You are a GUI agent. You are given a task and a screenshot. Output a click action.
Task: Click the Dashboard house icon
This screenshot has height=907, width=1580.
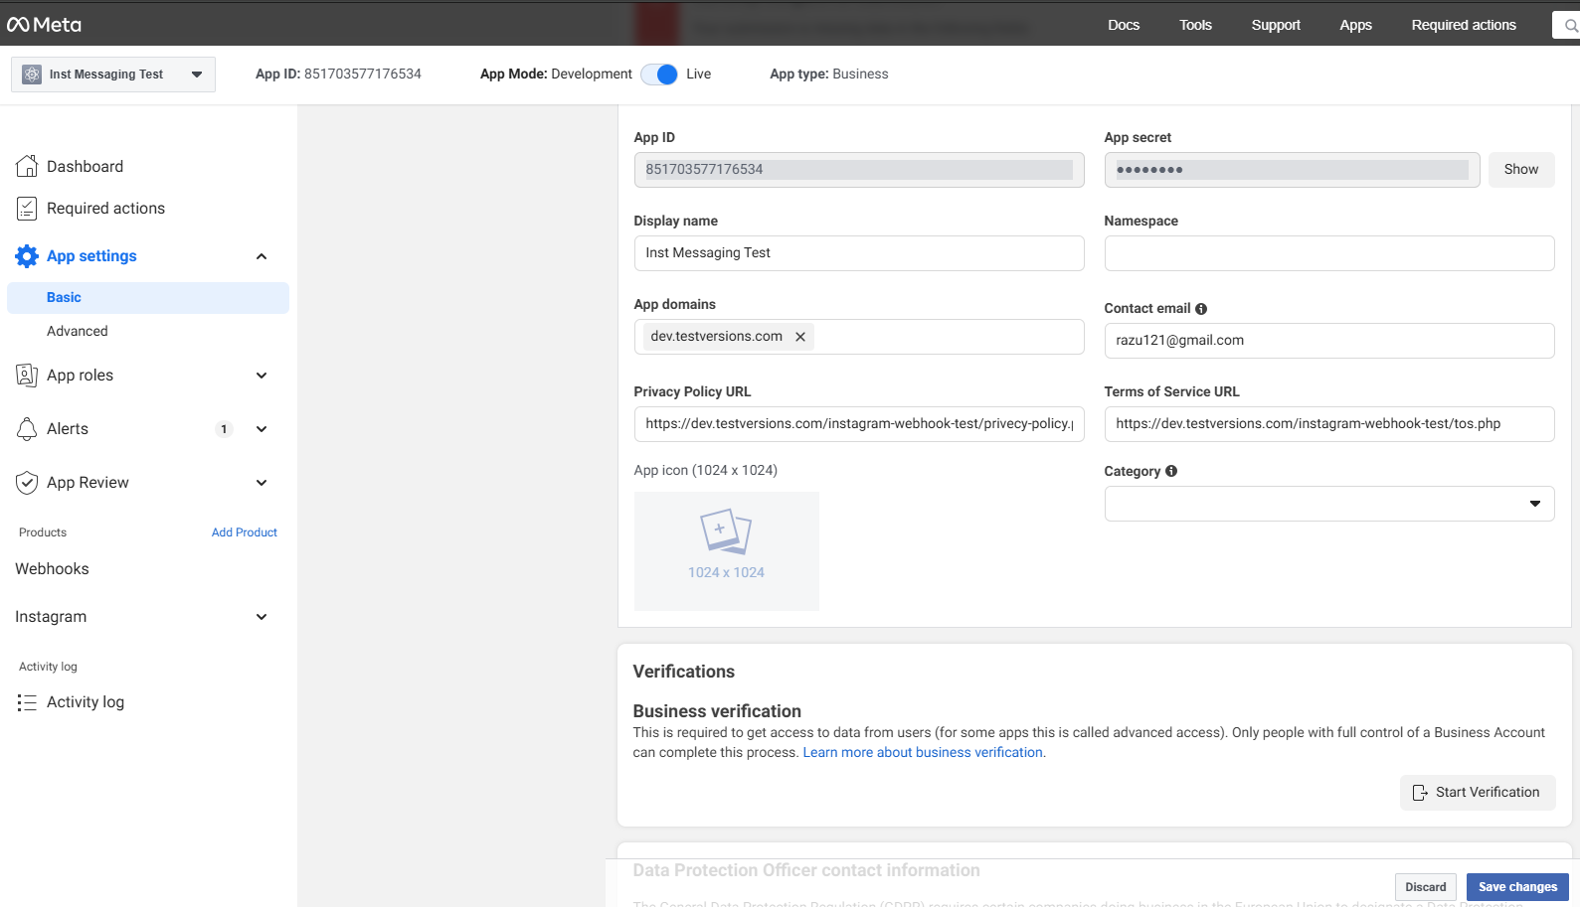tap(27, 166)
